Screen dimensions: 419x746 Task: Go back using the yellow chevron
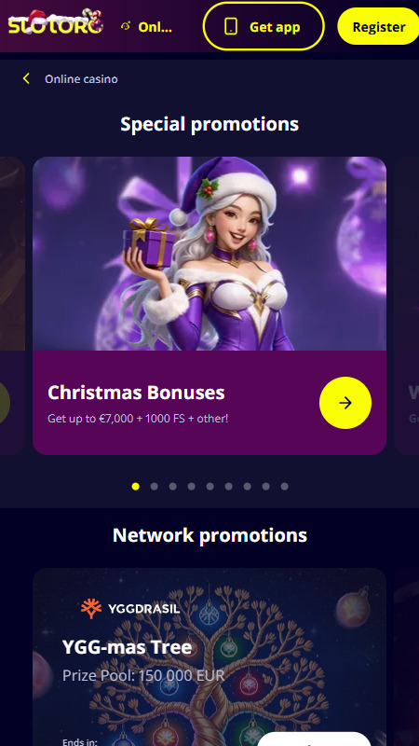point(26,79)
